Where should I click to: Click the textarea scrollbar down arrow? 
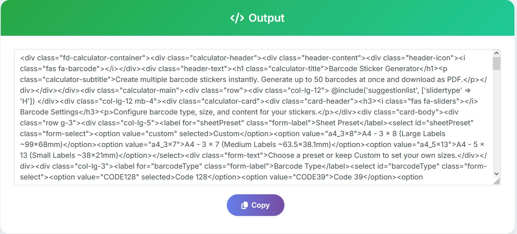click(x=496, y=173)
